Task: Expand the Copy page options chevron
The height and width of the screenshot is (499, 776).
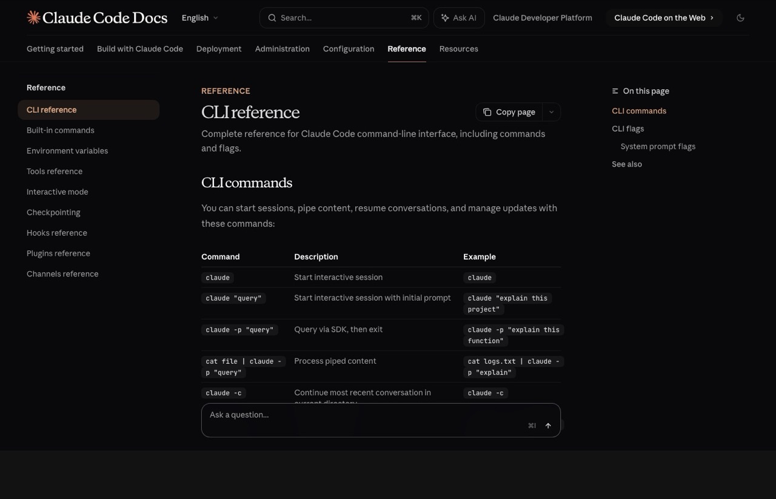Action: 551,112
